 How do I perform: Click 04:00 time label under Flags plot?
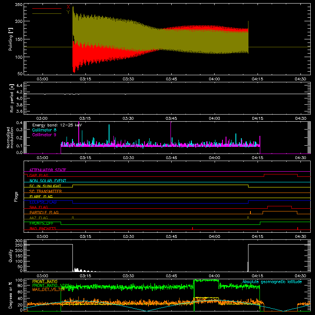tap(214, 237)
